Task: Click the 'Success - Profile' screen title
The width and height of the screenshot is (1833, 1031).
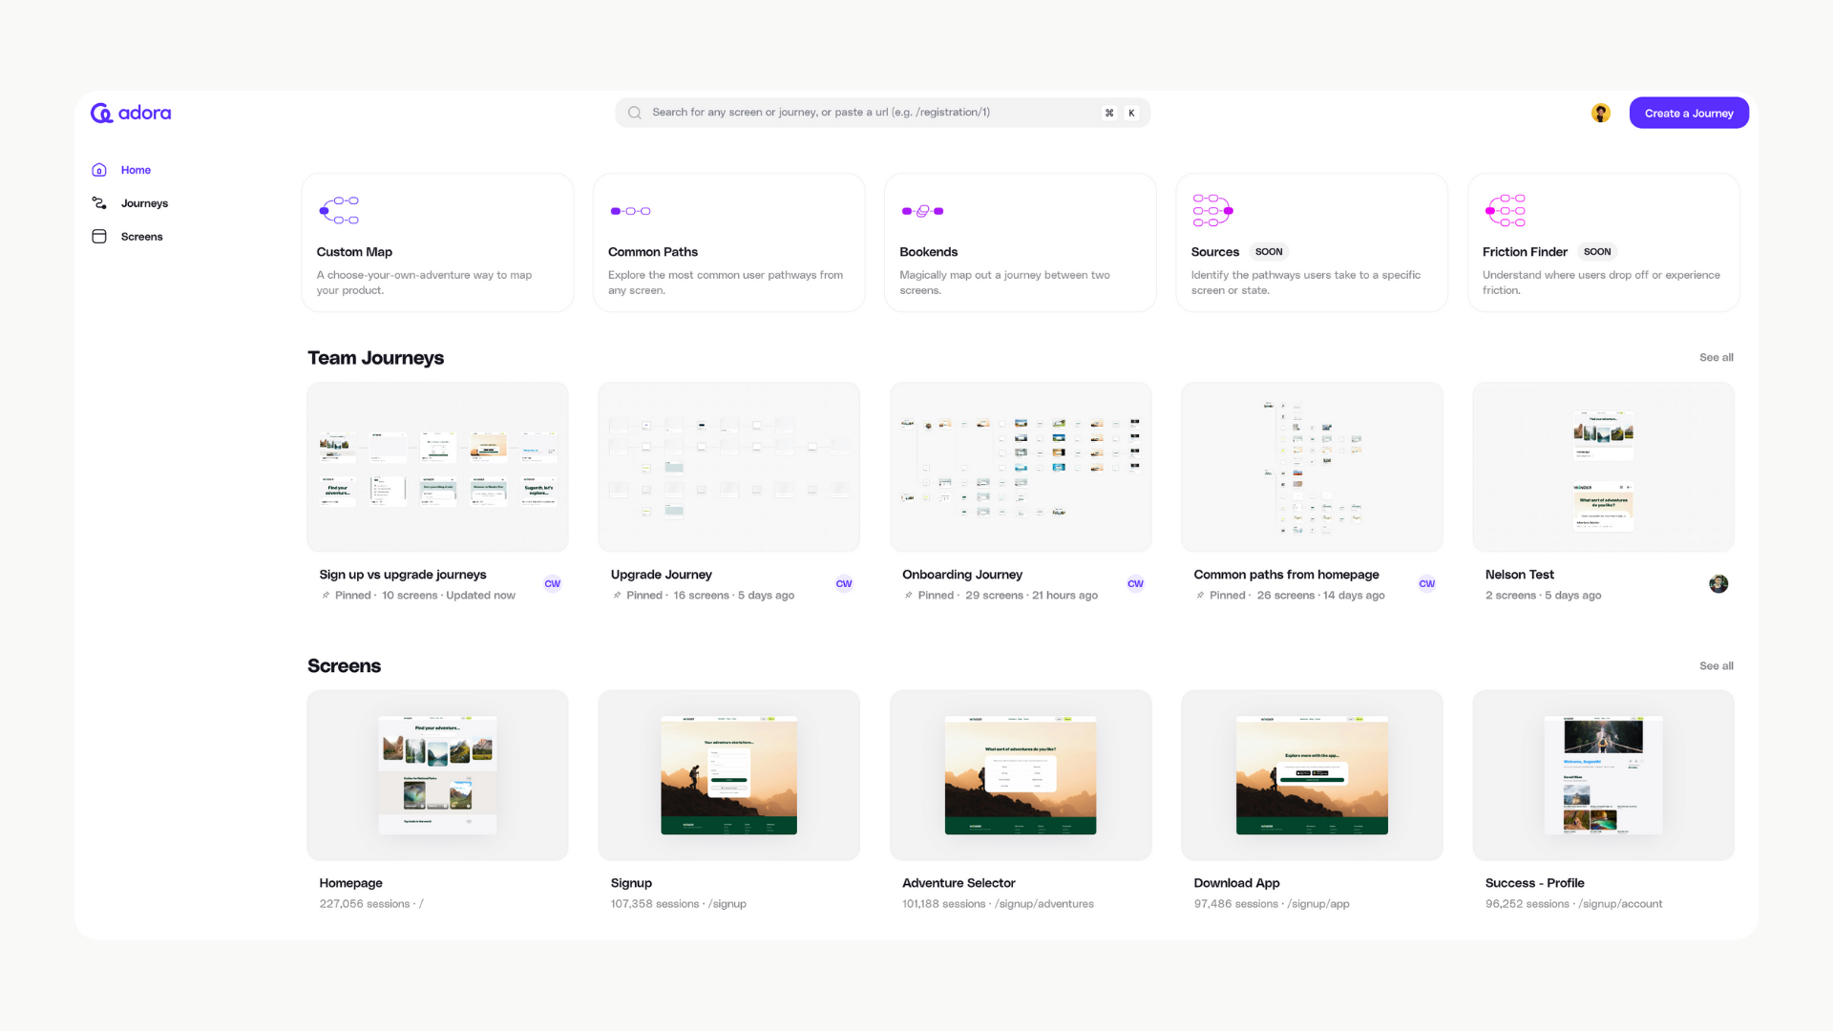Action: point(1534,883)
